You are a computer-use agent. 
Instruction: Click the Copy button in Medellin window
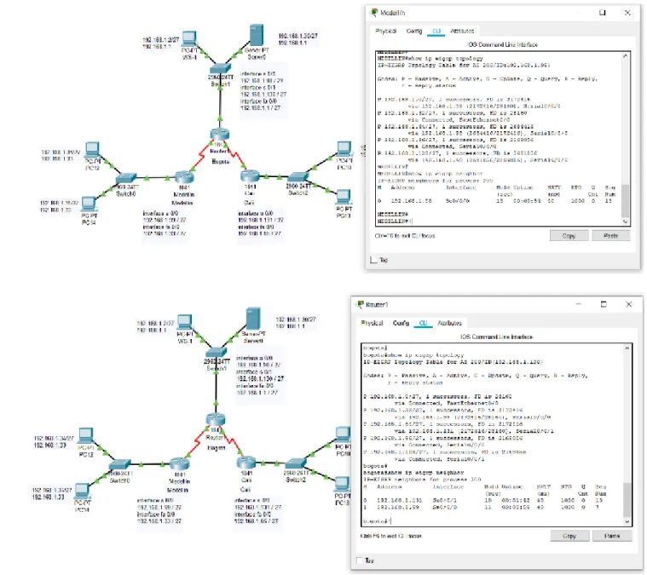click(569, 235)
